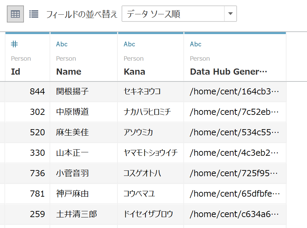Open the field sort order dropdown

[173, 14]
